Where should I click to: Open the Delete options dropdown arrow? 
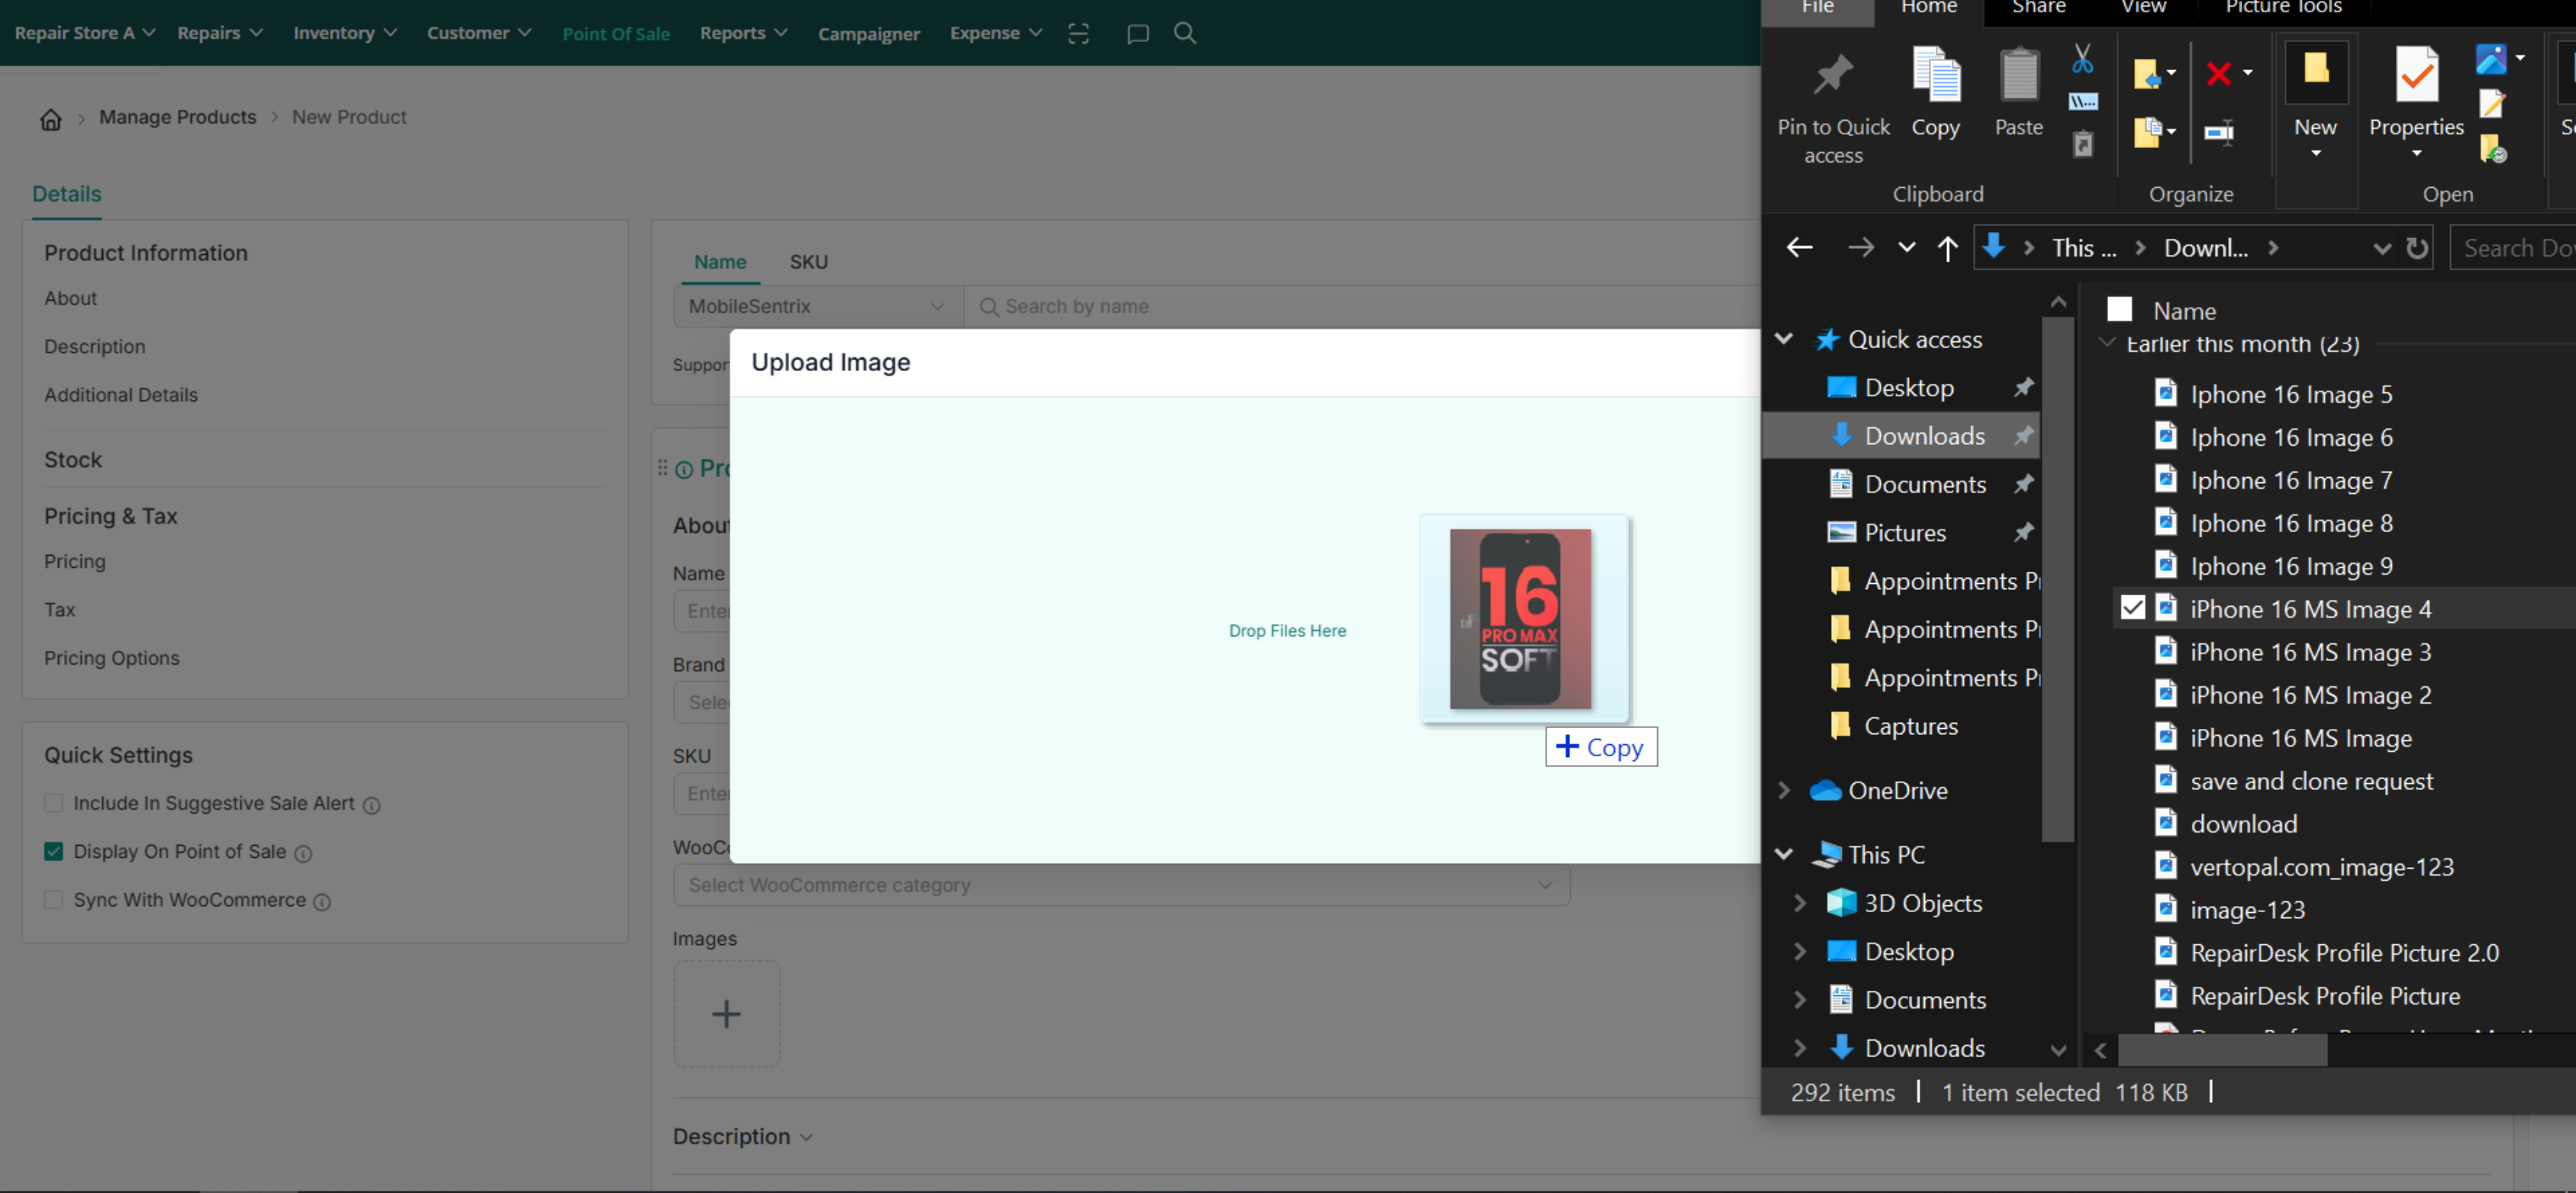(x=2247, y=73)
